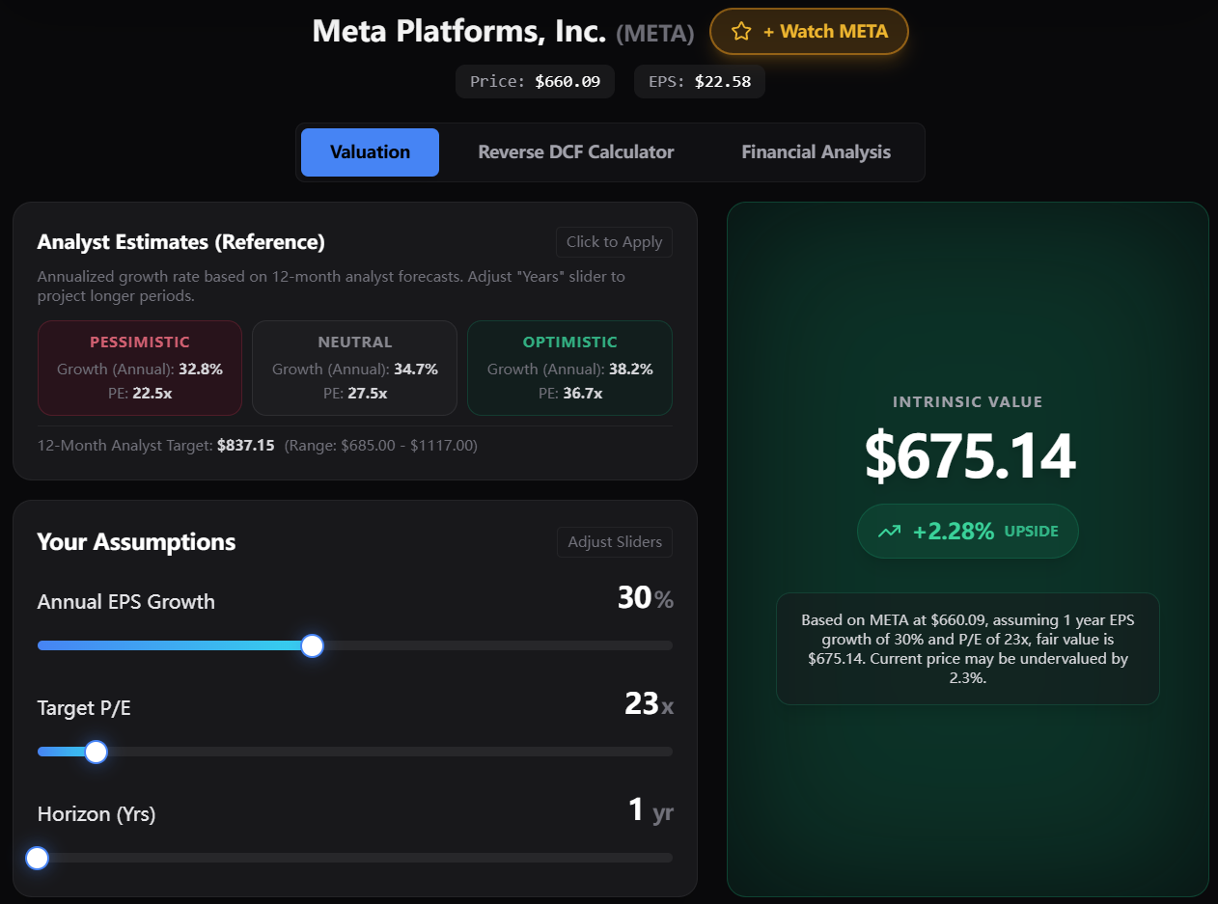Click Growth (Annual): 32.8% in Pessimistic card
Screen dimensions: 1218x904
pyautogui.click(x=140, y=370)
